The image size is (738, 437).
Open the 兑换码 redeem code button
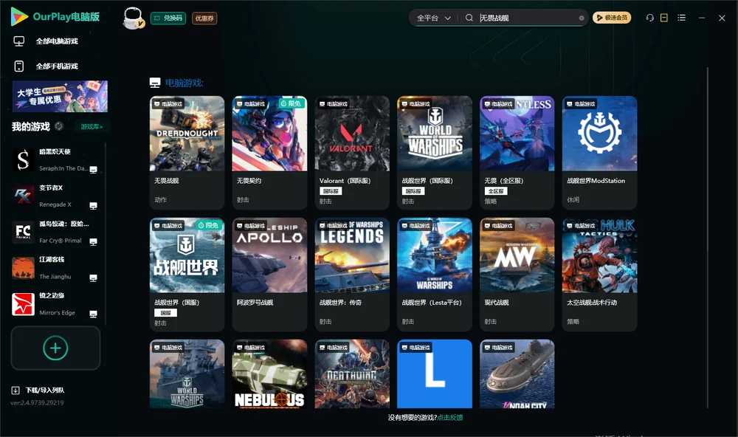pyautogui.click(x=168, y=18)
